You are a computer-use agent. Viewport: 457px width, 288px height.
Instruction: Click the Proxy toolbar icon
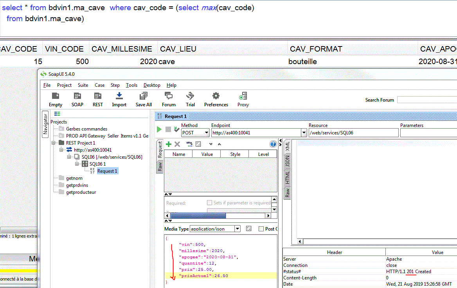point(243,96)
